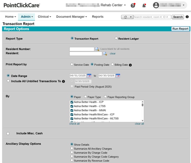Image resolution: width=191 pixels, height=163 pixels.
Task: Focus the Resident Number input field
Action: point(82,49)
